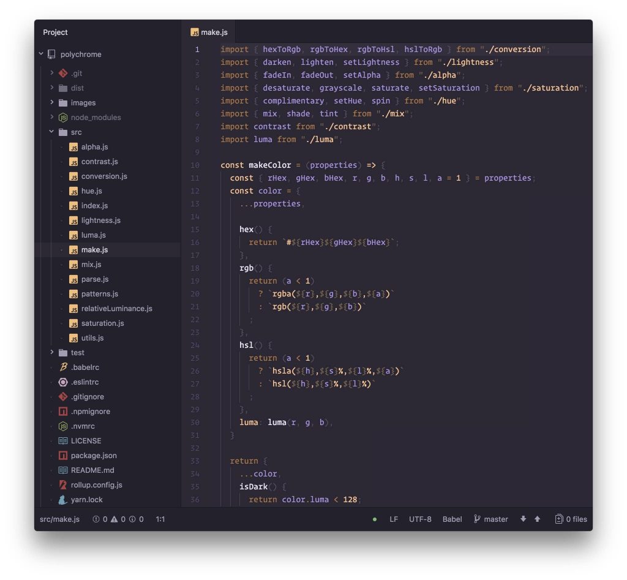
Task: Switch to the make.js editor tab
Action: tap(212, 32)
